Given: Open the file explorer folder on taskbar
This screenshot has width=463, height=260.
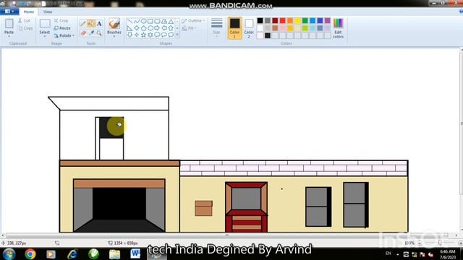Looking at the screenshot, I should pyautogui.click(x=114, y=253).
